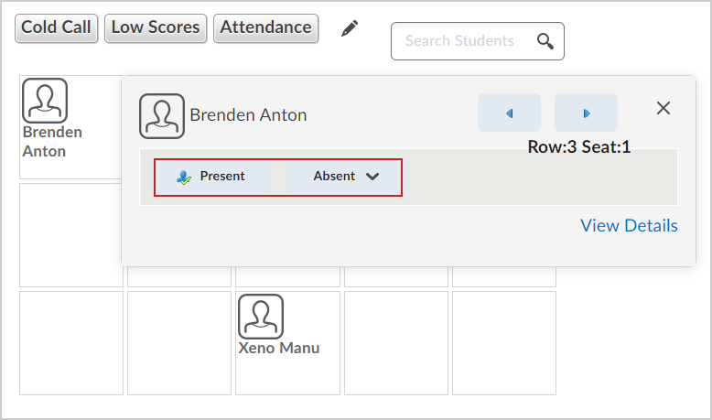Switch to Cold Call mode

click(56, 28)
